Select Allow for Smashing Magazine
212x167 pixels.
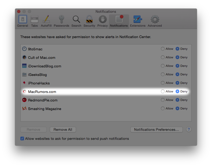[x=163, y=108]
